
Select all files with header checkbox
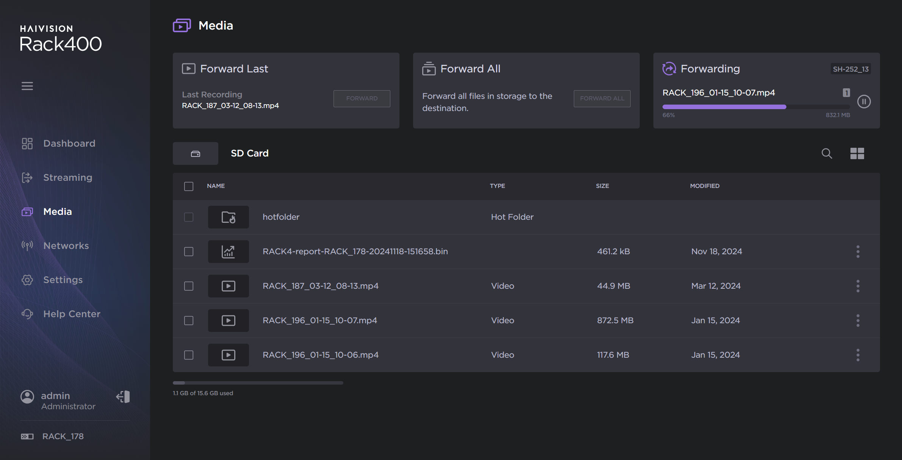(189, 186)
